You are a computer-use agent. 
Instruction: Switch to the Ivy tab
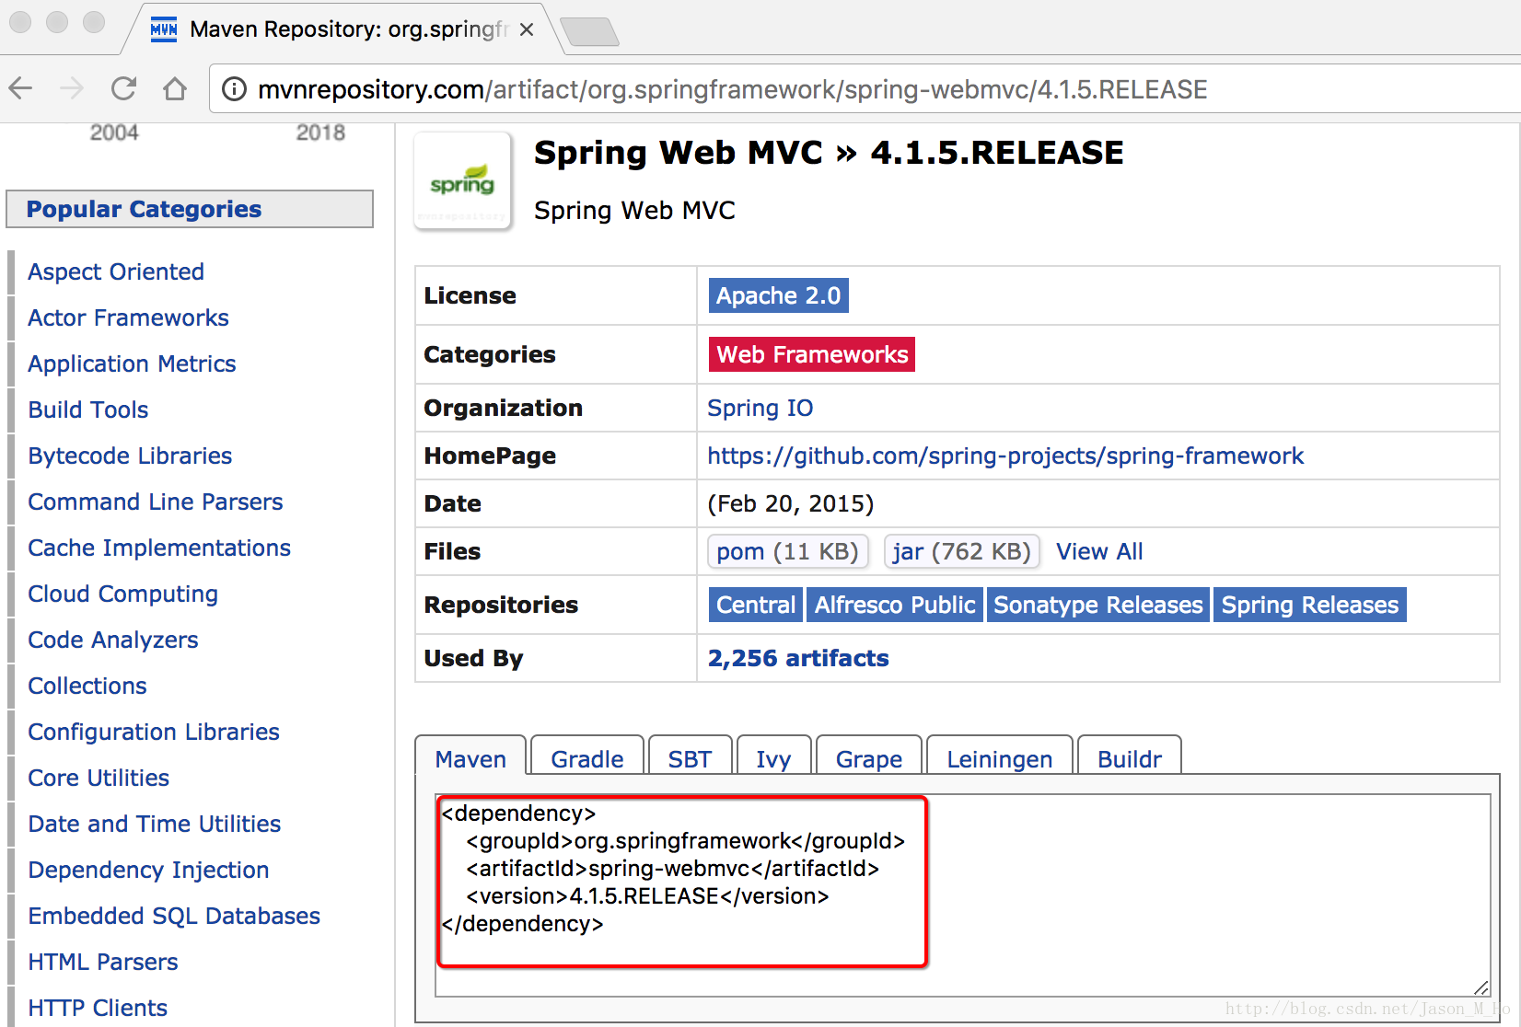click(773, 759)
